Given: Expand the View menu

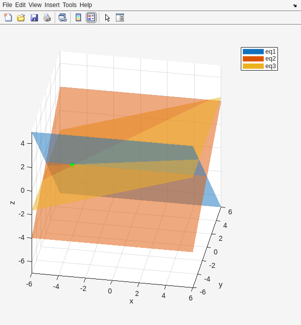Looking at the screenshot, I should pos(35,5).
